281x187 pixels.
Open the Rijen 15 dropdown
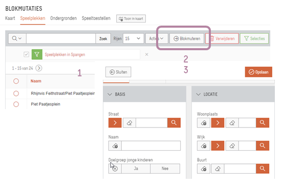click(x=133, y=38)
